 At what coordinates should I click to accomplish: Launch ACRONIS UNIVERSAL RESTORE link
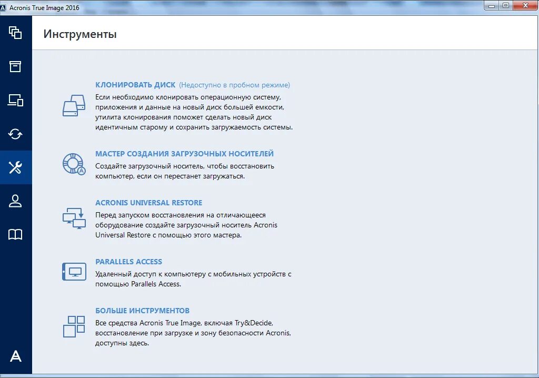(149, 203)
